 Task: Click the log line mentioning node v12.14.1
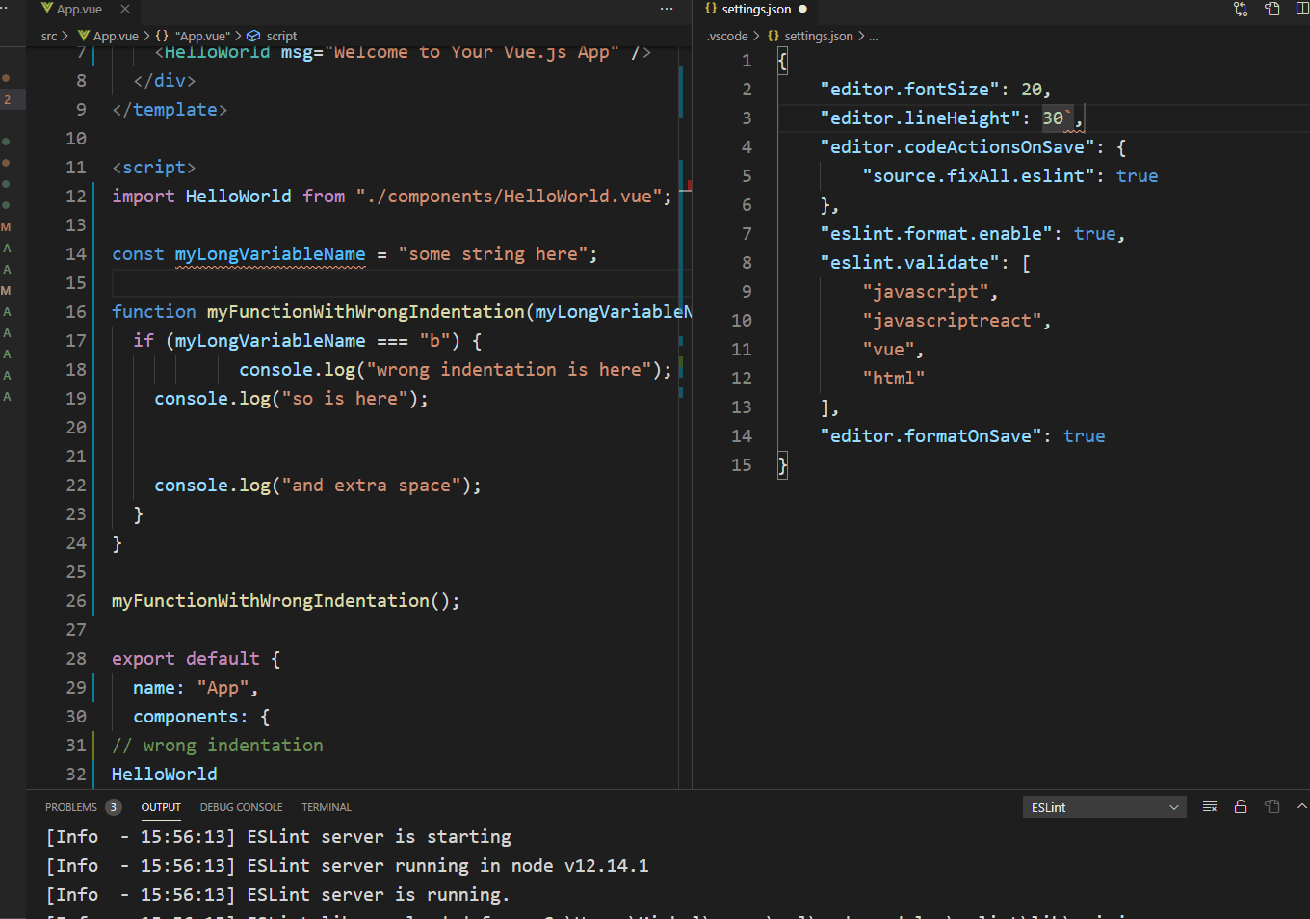[348, 866]
